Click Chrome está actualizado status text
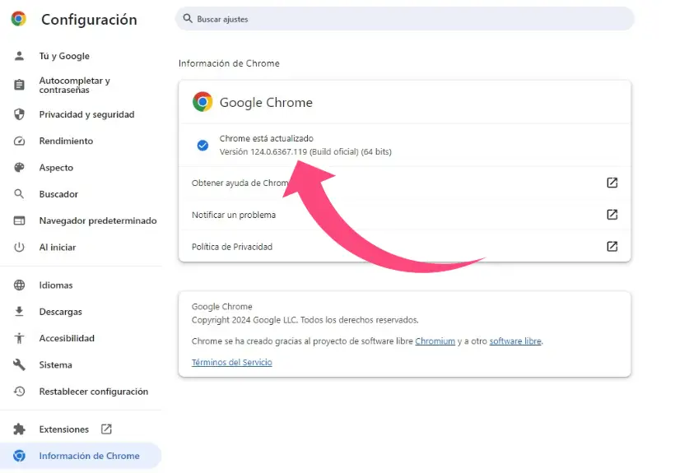675x473 pixels. pyautogui.click(x=267, y=138)
